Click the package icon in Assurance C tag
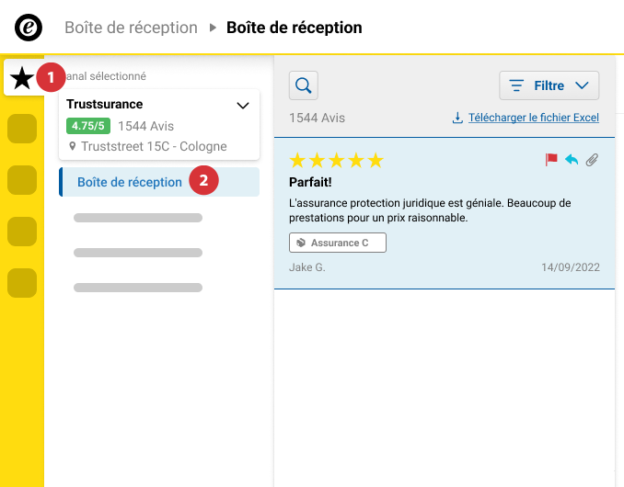Image resolution: width=624 pixels, height=487 pixels. tap(301, 243)
